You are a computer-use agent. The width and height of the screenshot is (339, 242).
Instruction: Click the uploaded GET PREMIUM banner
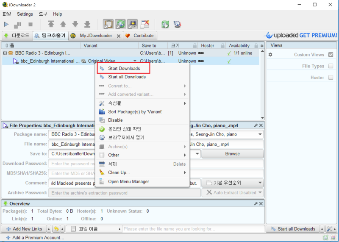click(302, 35)
